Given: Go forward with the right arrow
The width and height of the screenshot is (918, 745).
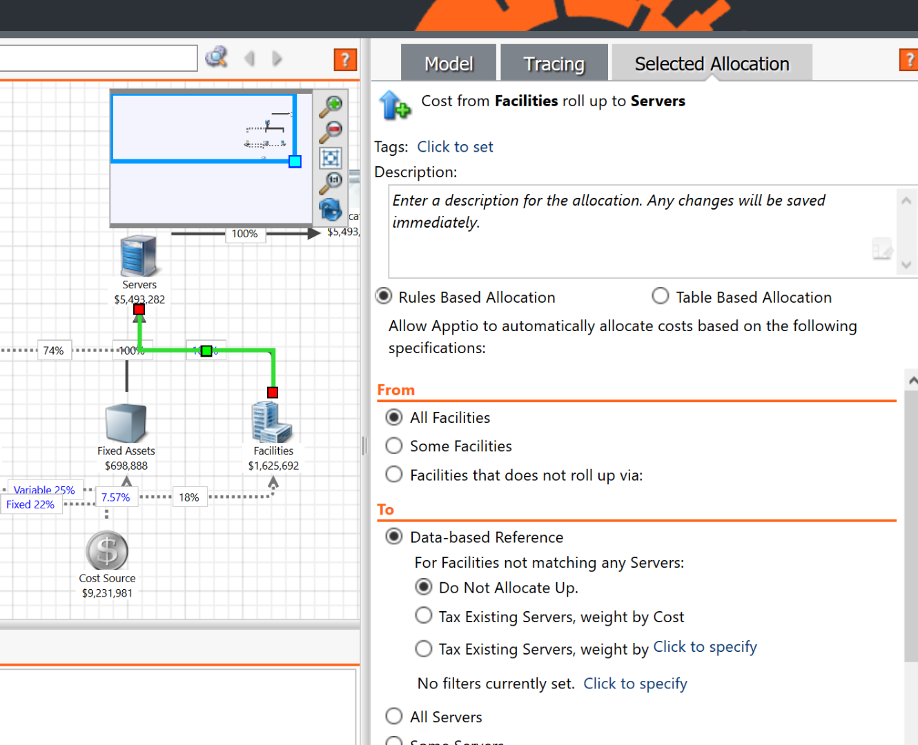Looking at the screenshot, I should click(x=277, y=59).
